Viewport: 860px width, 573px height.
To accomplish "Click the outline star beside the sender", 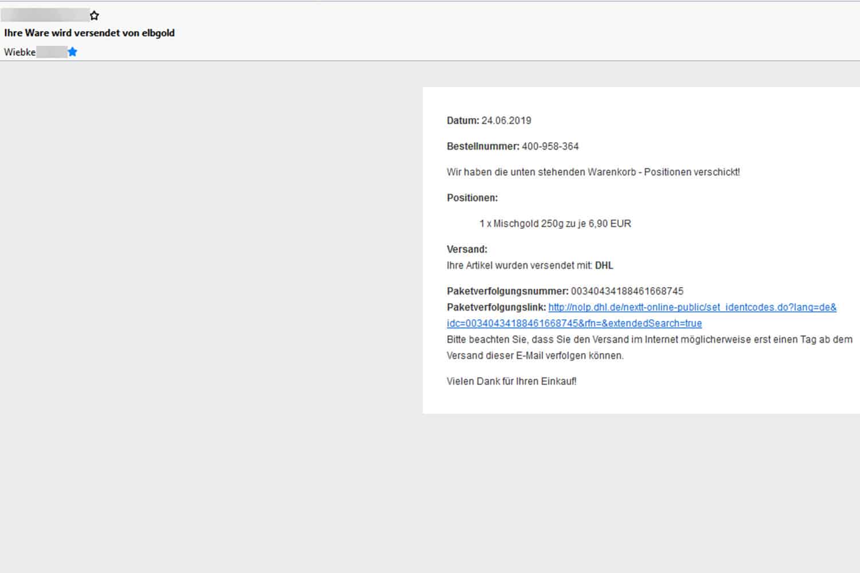I will tap(95, 15).
